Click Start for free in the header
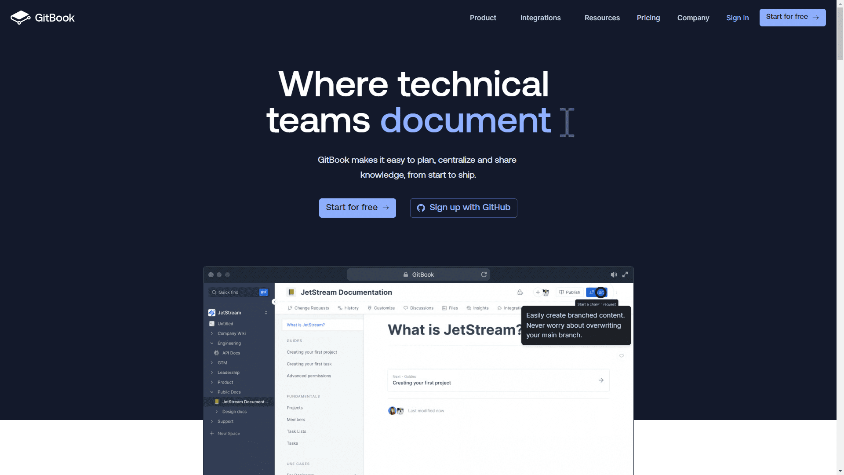The image size is (844, 475). point(792,17)
